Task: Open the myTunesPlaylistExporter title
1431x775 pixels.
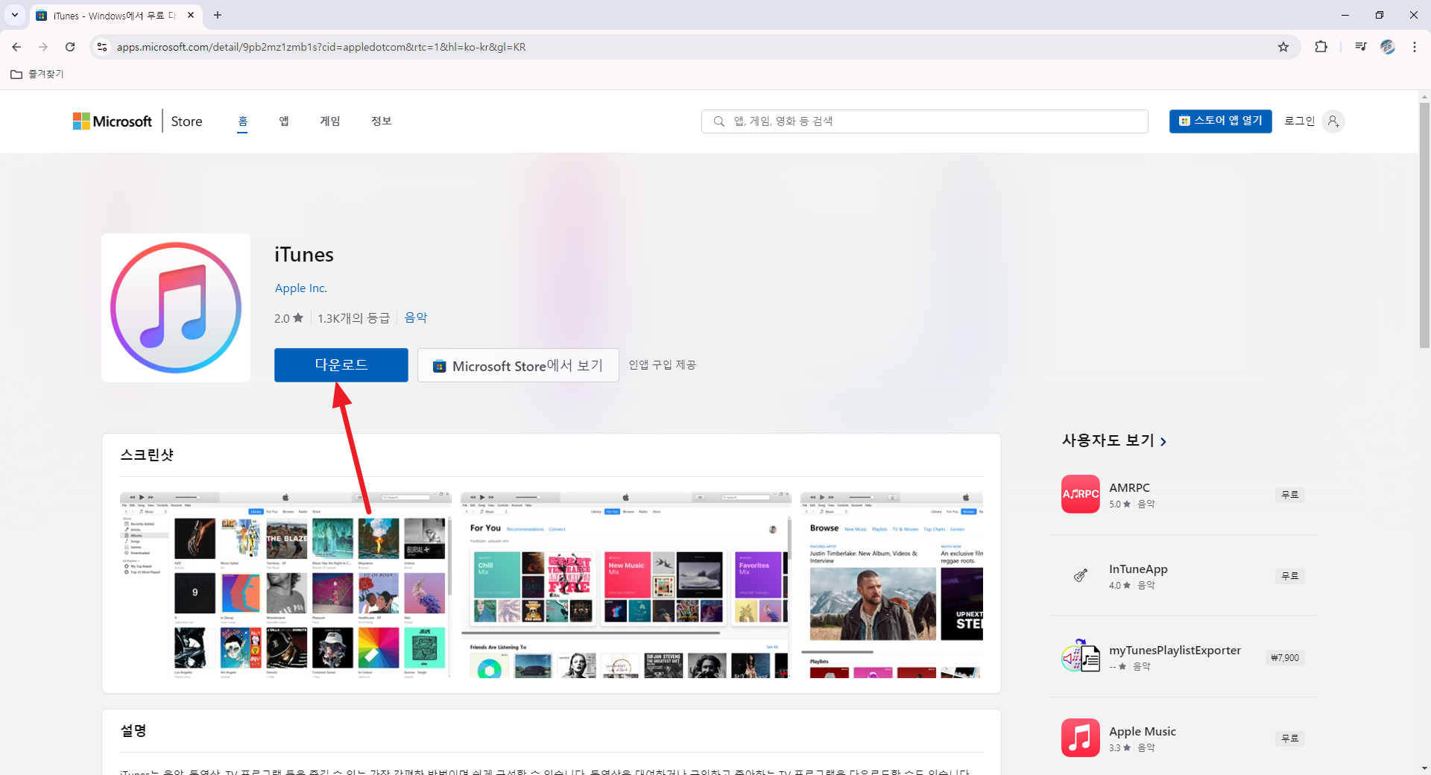Action: tap(1175, 651)
